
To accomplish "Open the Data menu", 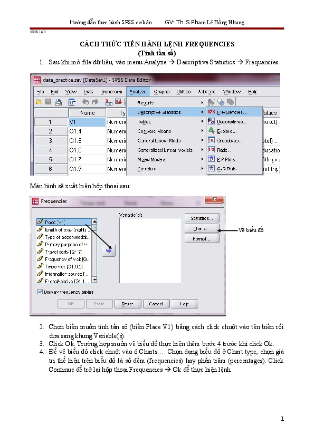I will (88, 92).
